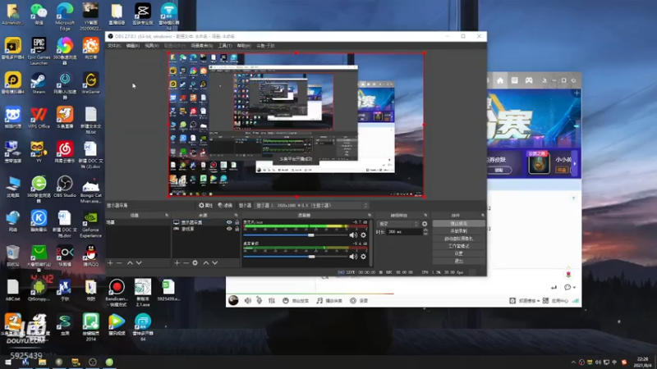Open the File menu in OBS

(114, 46)
